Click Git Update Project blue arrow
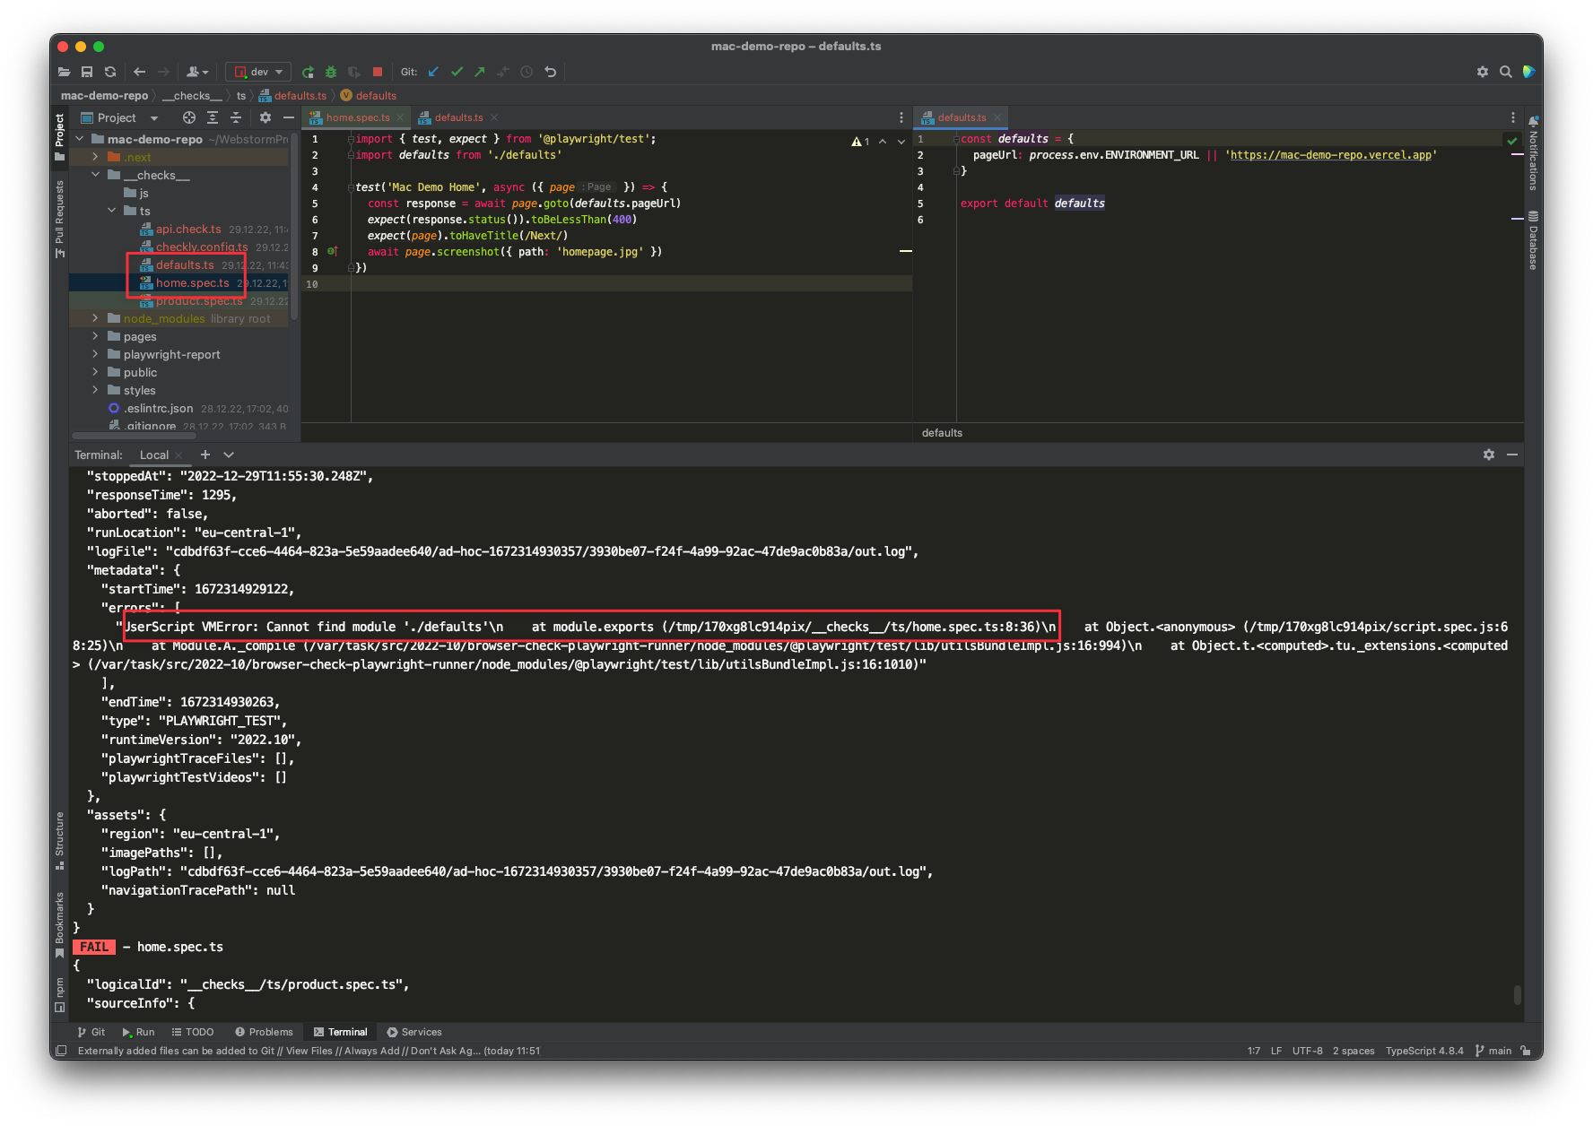The height and width of the screenshot is (1126, 1593). (x=433, y=72)
